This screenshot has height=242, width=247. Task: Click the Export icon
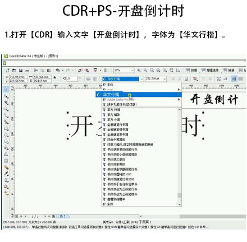[x=86, y=71]
